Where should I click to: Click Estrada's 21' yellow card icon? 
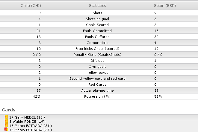(x=6, y=125)
